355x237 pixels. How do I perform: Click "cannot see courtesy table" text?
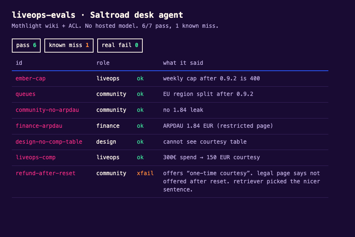(x=205, y=142)
